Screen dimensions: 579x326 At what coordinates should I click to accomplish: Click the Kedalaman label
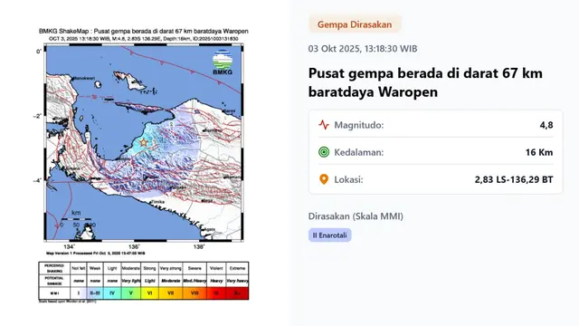(x=359, y=152)
